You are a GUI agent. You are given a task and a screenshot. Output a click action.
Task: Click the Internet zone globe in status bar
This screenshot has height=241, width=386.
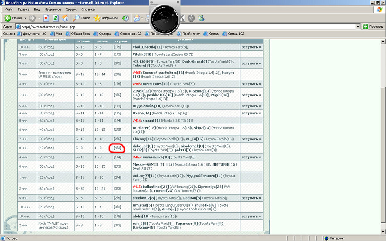pyautogui.click(x=326, y=238)
